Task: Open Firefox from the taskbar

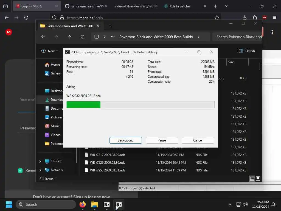Action: pyautogui.click(x=83, y=204)
